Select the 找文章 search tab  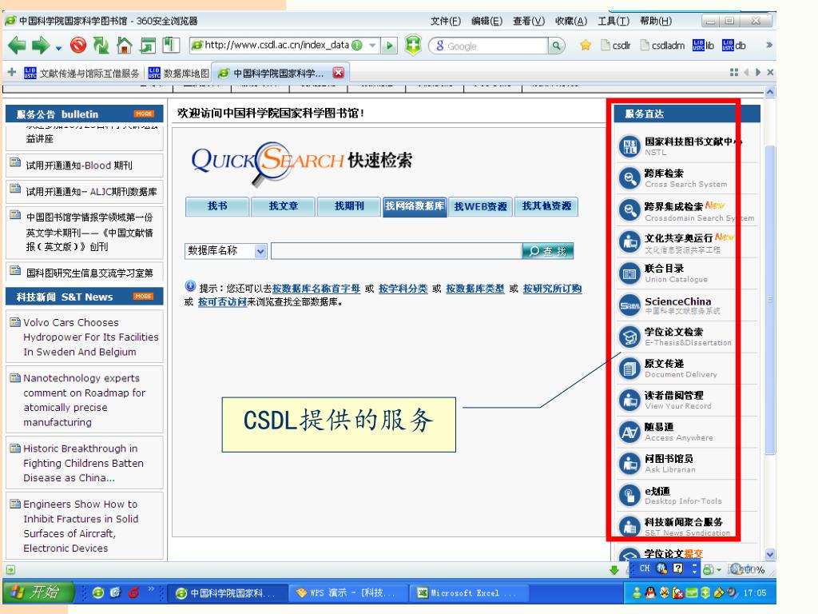click(x=284, y=206)
